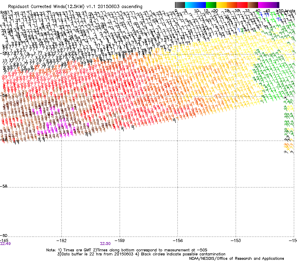Click the note line '3)Data buffer is 22 hrs'
The width and height of the screenshot is (297, 261).
pyautogui.click(x=141, y=254)
